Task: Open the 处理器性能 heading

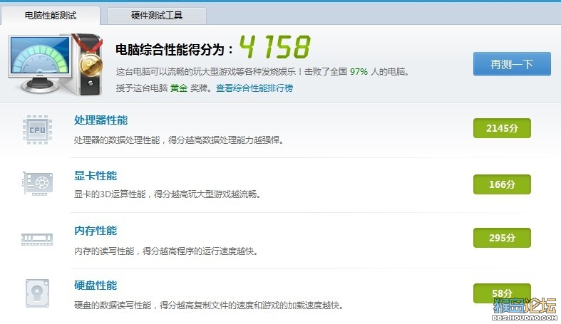Action: tap(101, 120)
